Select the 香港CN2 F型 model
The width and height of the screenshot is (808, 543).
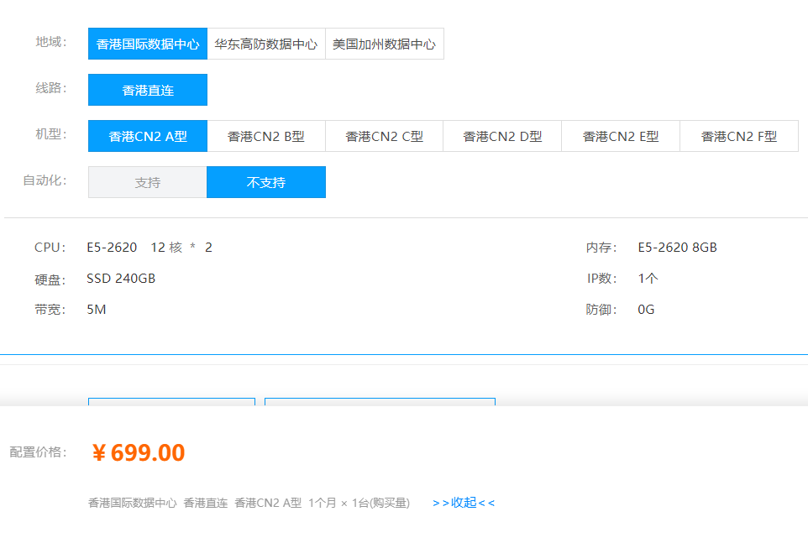pyautogui.click(x=739, y=136)
